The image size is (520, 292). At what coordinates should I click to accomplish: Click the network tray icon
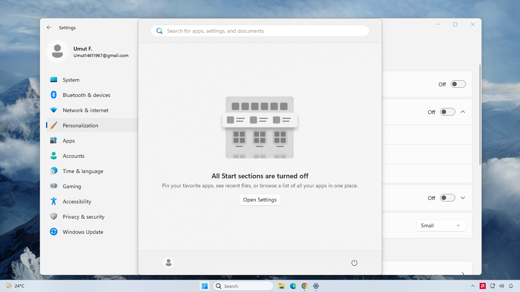tap(493, 286)
